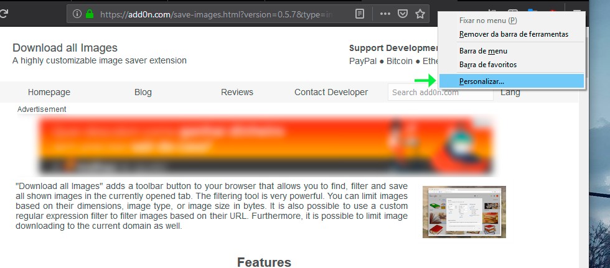
Task: Open site information (i) icon
Action: [x=77, y=14]
